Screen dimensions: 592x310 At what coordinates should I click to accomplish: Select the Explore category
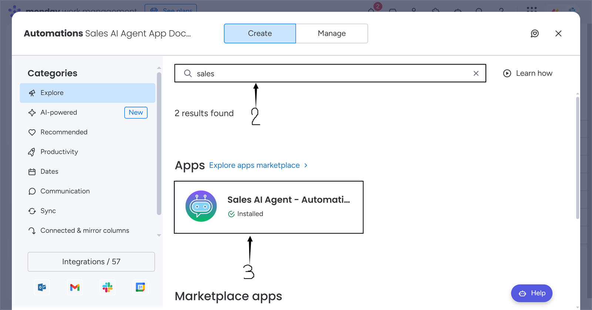pos(87,93)
